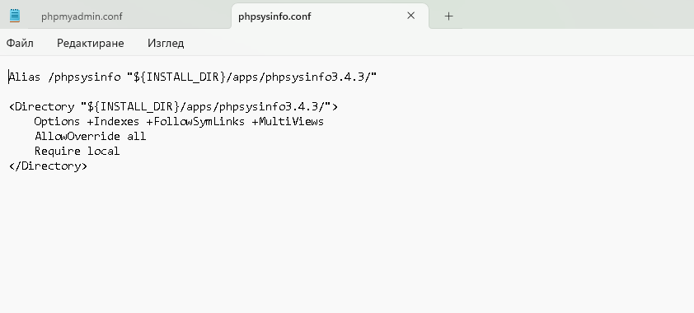This screenshot has height=313, width=694.
Task: Click +FollowSymLinks in the Options line
Action: [x=195, y=122]
